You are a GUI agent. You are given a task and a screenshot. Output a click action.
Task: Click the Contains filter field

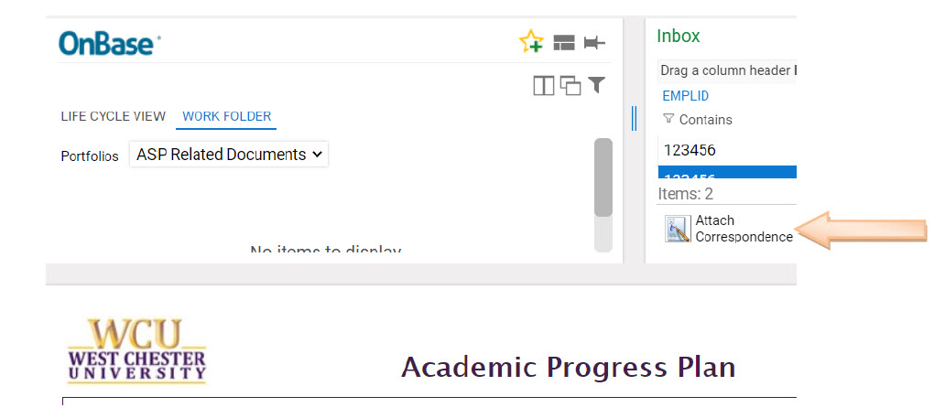click(x=723, y=120)
